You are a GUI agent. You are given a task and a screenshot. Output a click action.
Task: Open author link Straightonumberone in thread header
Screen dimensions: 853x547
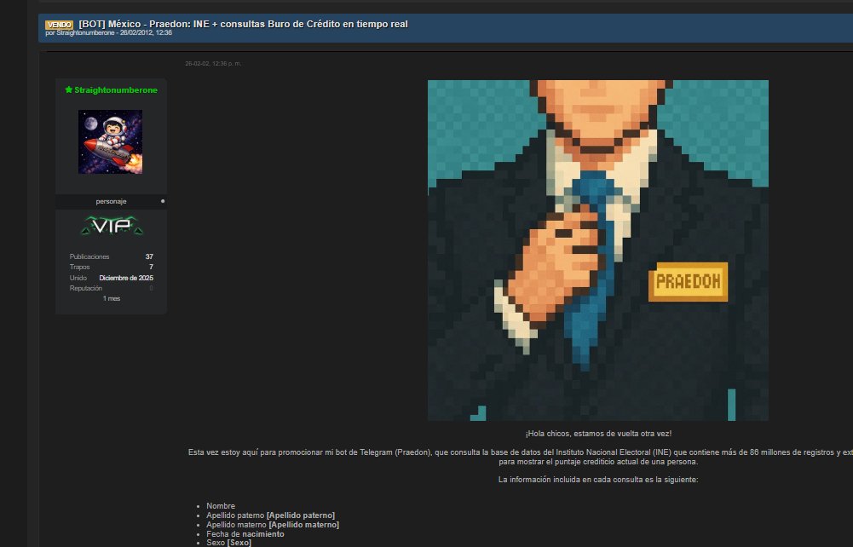[x=85, y=32]
